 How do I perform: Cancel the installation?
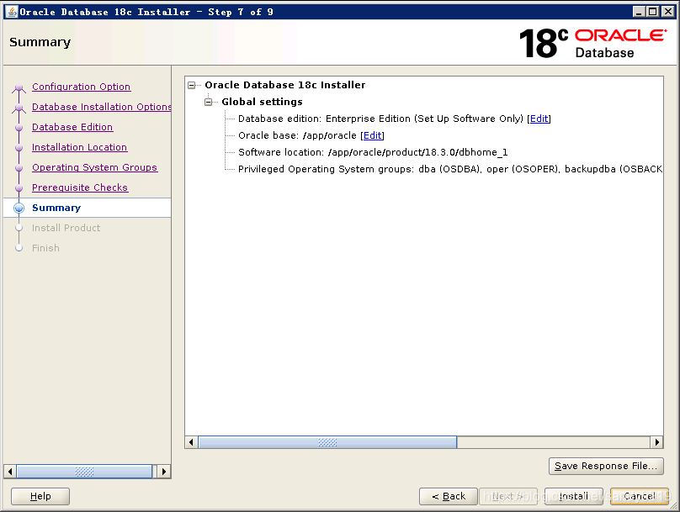(x=640, y=496)
